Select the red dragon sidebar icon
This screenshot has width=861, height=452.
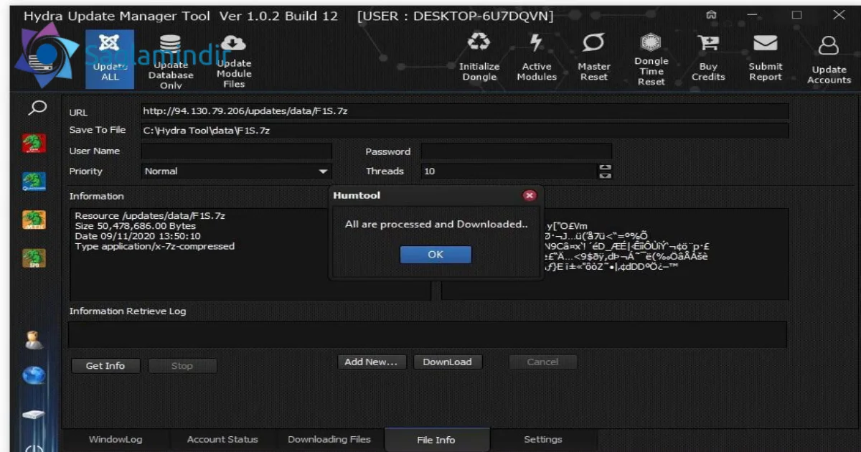[x=34, y=142]
